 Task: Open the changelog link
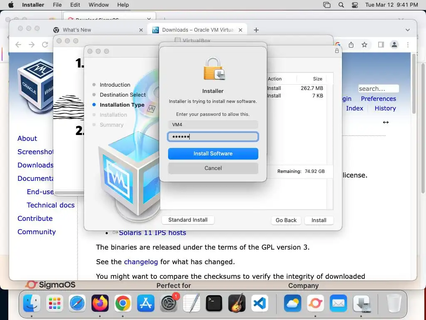pyautogui.click(x=141, y=262)
